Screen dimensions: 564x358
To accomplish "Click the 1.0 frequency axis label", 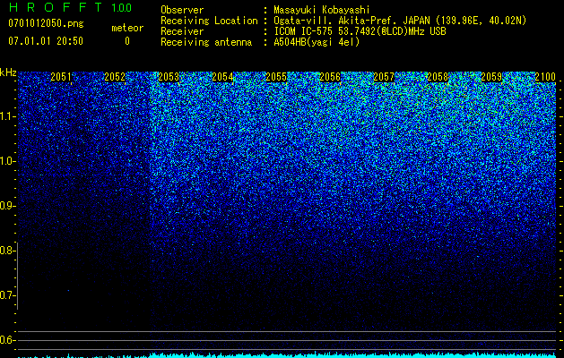I will point(7,161).
